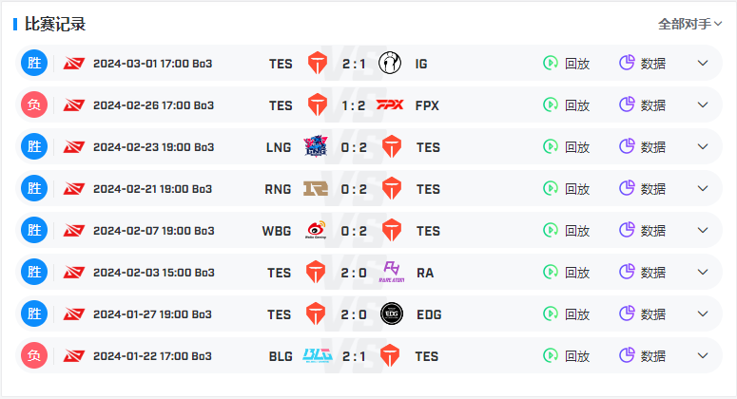737x399 pixels.
Task: Click the 负 badge on the FPX match
Action: (x=34, y=104)
